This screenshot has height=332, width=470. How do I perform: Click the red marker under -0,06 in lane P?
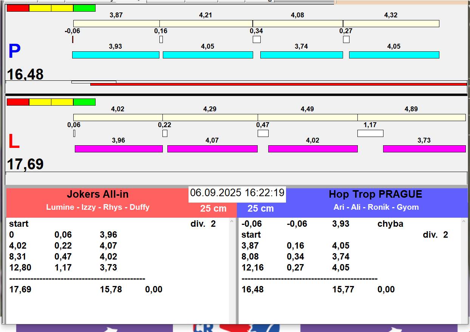[73, 39]
